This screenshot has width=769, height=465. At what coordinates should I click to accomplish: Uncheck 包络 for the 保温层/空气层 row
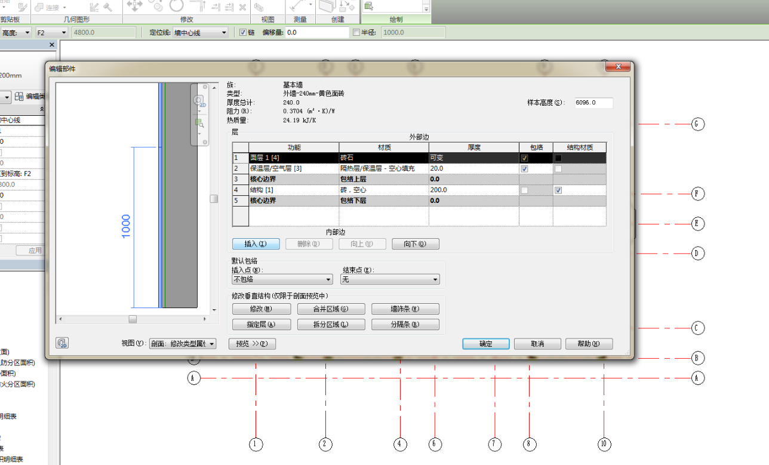click(x=524, y=169)
